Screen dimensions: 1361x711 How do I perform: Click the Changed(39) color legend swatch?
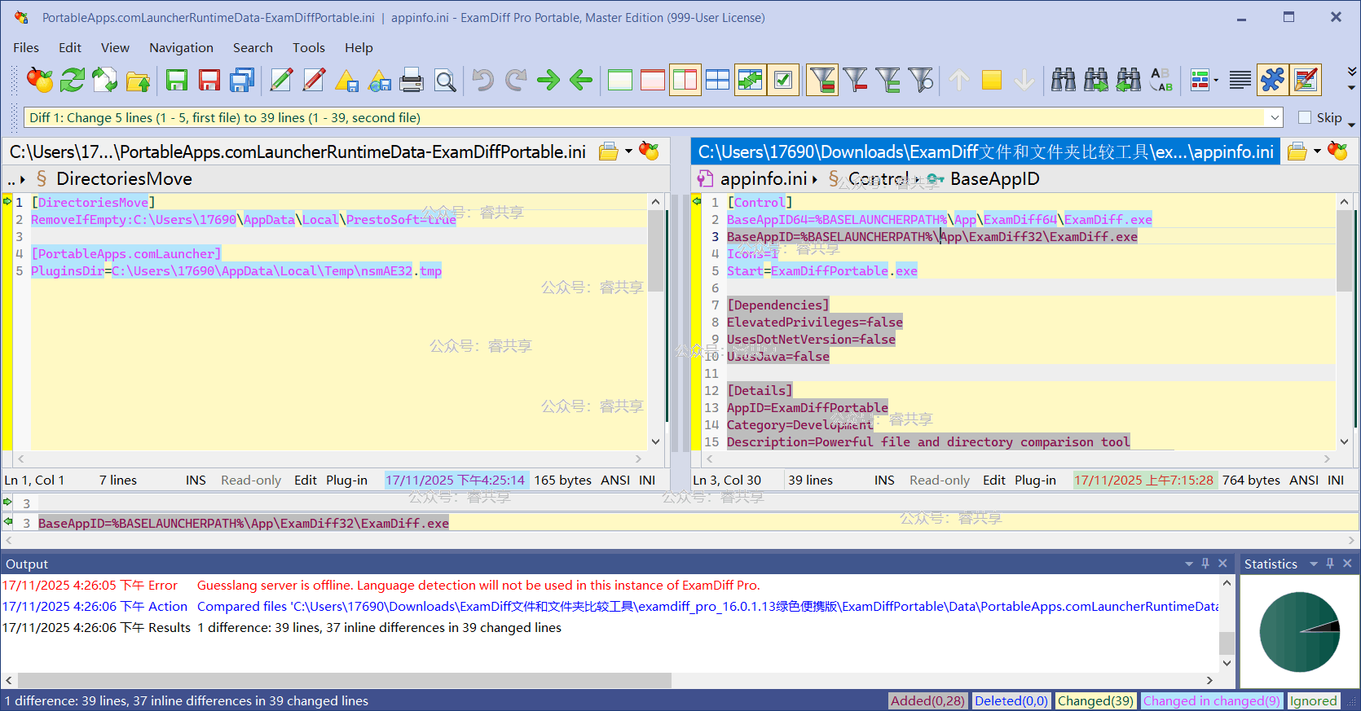[1095, 700]
